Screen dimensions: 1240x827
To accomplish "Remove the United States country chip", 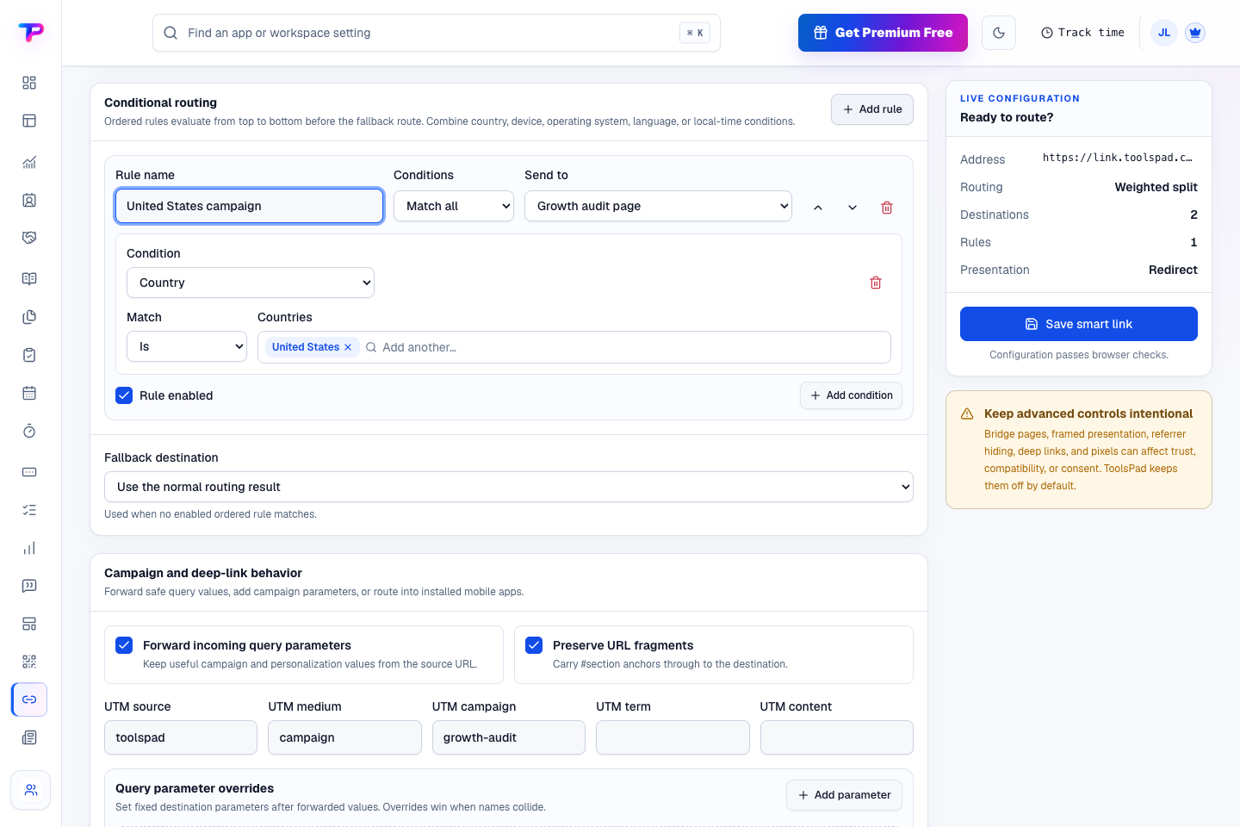I will point(348,347).
